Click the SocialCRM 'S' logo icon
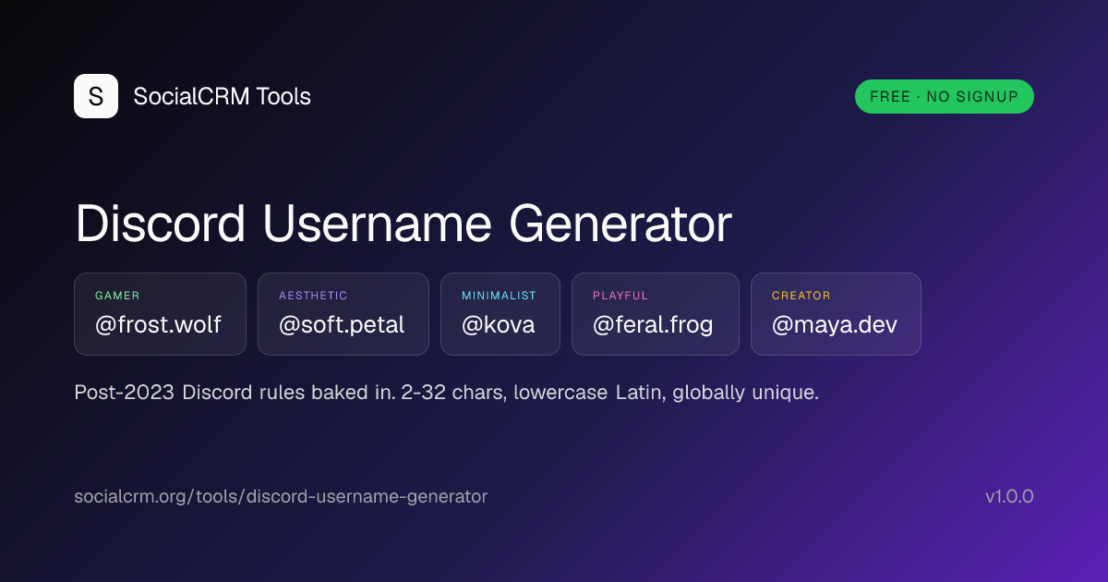Image resolution: width=1108 pixels, height=582 pixels. 96,96
